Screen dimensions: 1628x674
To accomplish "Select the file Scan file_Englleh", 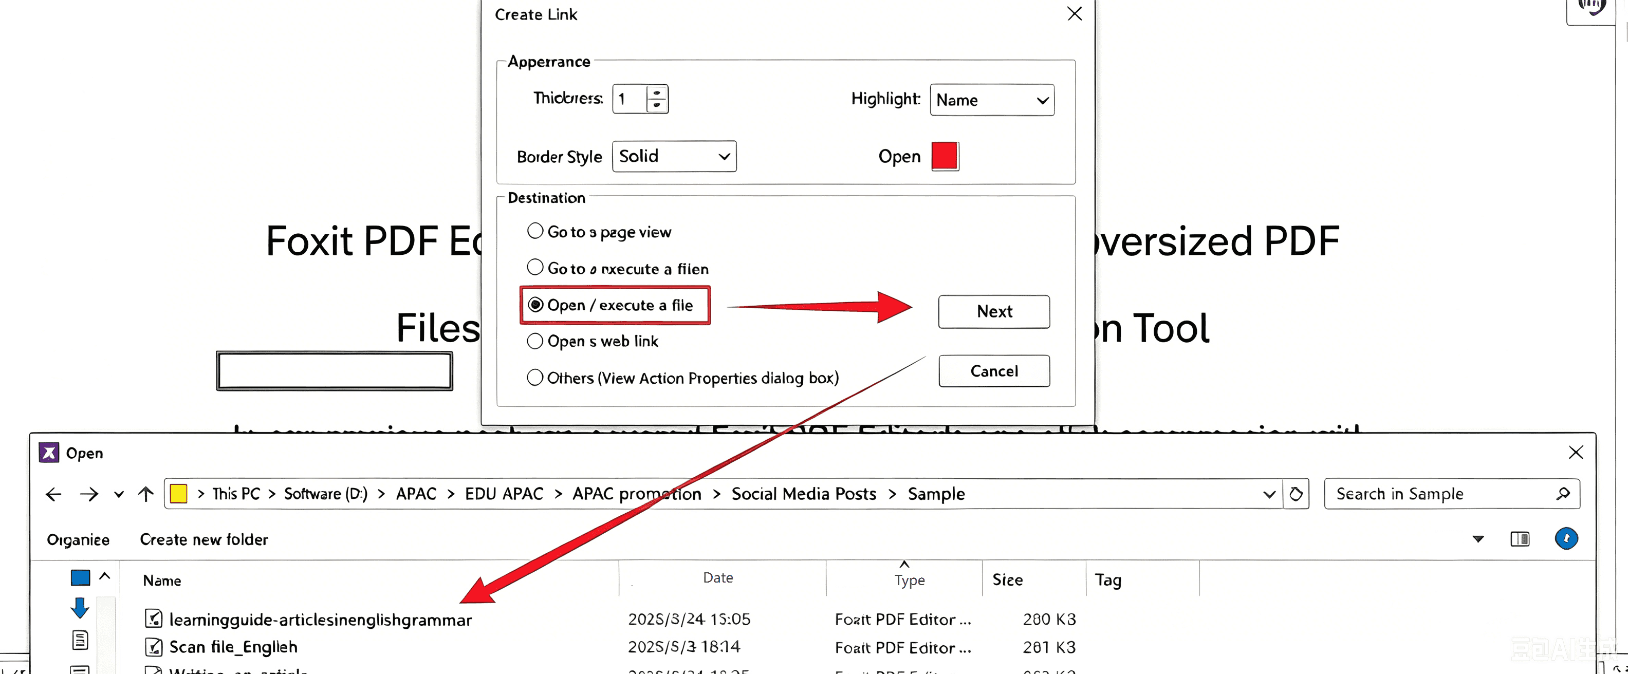I will (233, 647).
